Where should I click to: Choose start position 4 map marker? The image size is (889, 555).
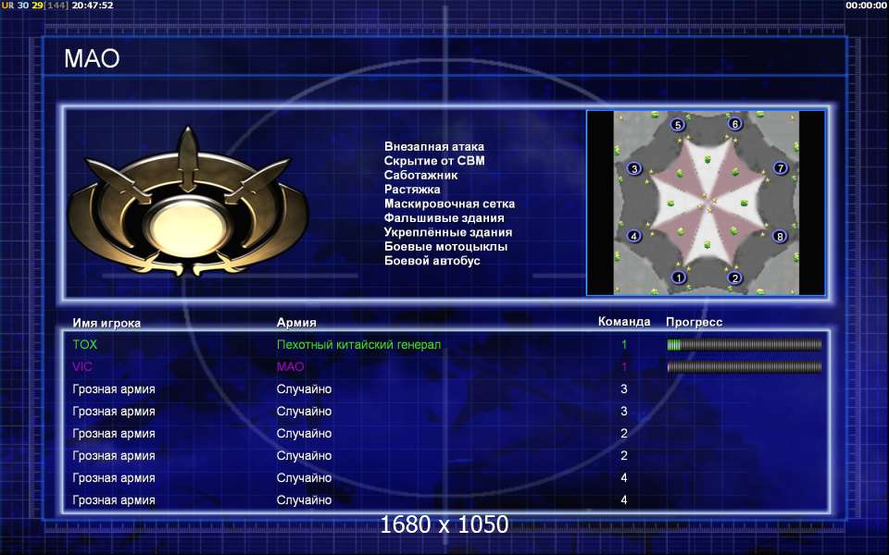point(634,236)
